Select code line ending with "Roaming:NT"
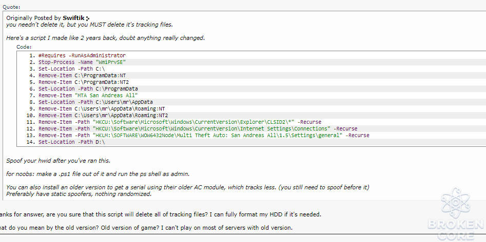This screenshot has width=486, height=242. [x=102, y=109]
